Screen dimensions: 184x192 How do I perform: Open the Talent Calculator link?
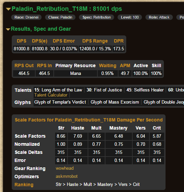point(51,95)
